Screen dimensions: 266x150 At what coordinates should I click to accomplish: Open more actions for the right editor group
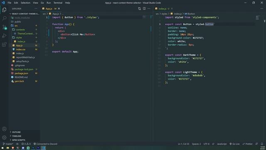262,8
